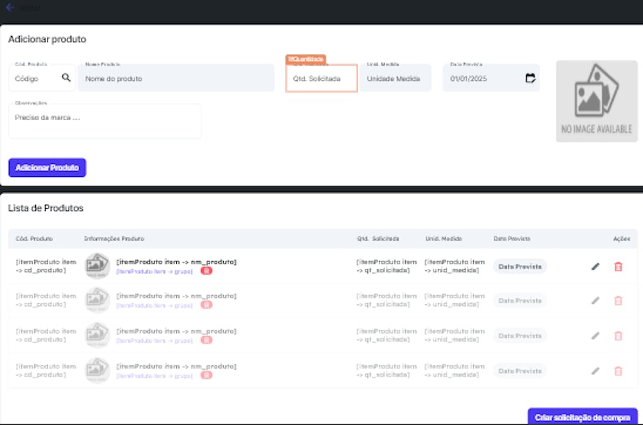Click the Informações Produto column header
Image resolution: width=643 pixels, height=425 pixels.
[x=114, y=239]
